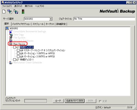Switch to the 詳細設定 tab
137x110 pixels.
[61, 24]
